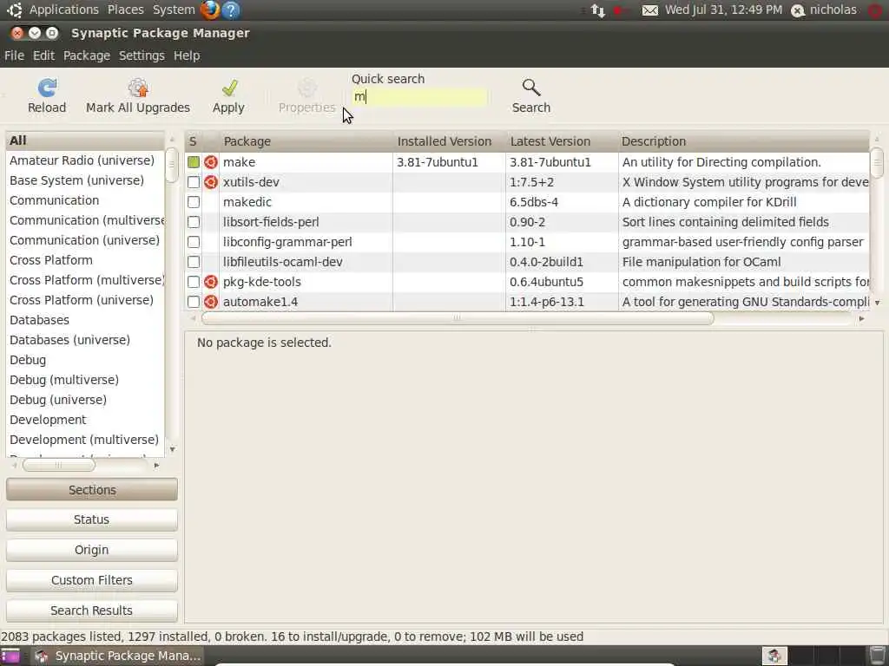Viewport: 889px width, 666px height.
Task: Select the makedic package row
Action: pos(527,201)
